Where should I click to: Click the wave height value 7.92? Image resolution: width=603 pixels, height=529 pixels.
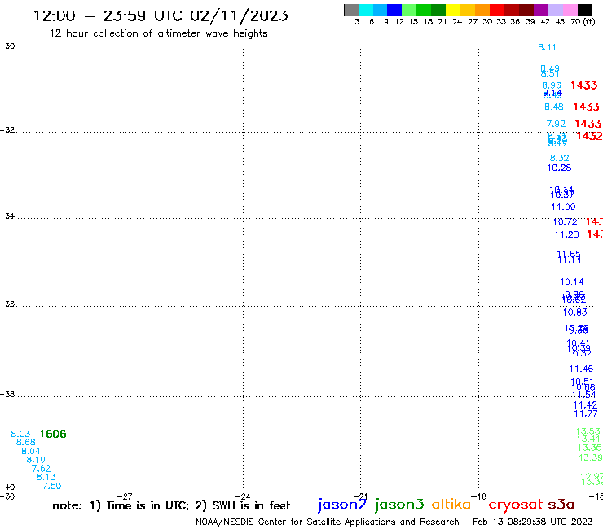[556, 124]
